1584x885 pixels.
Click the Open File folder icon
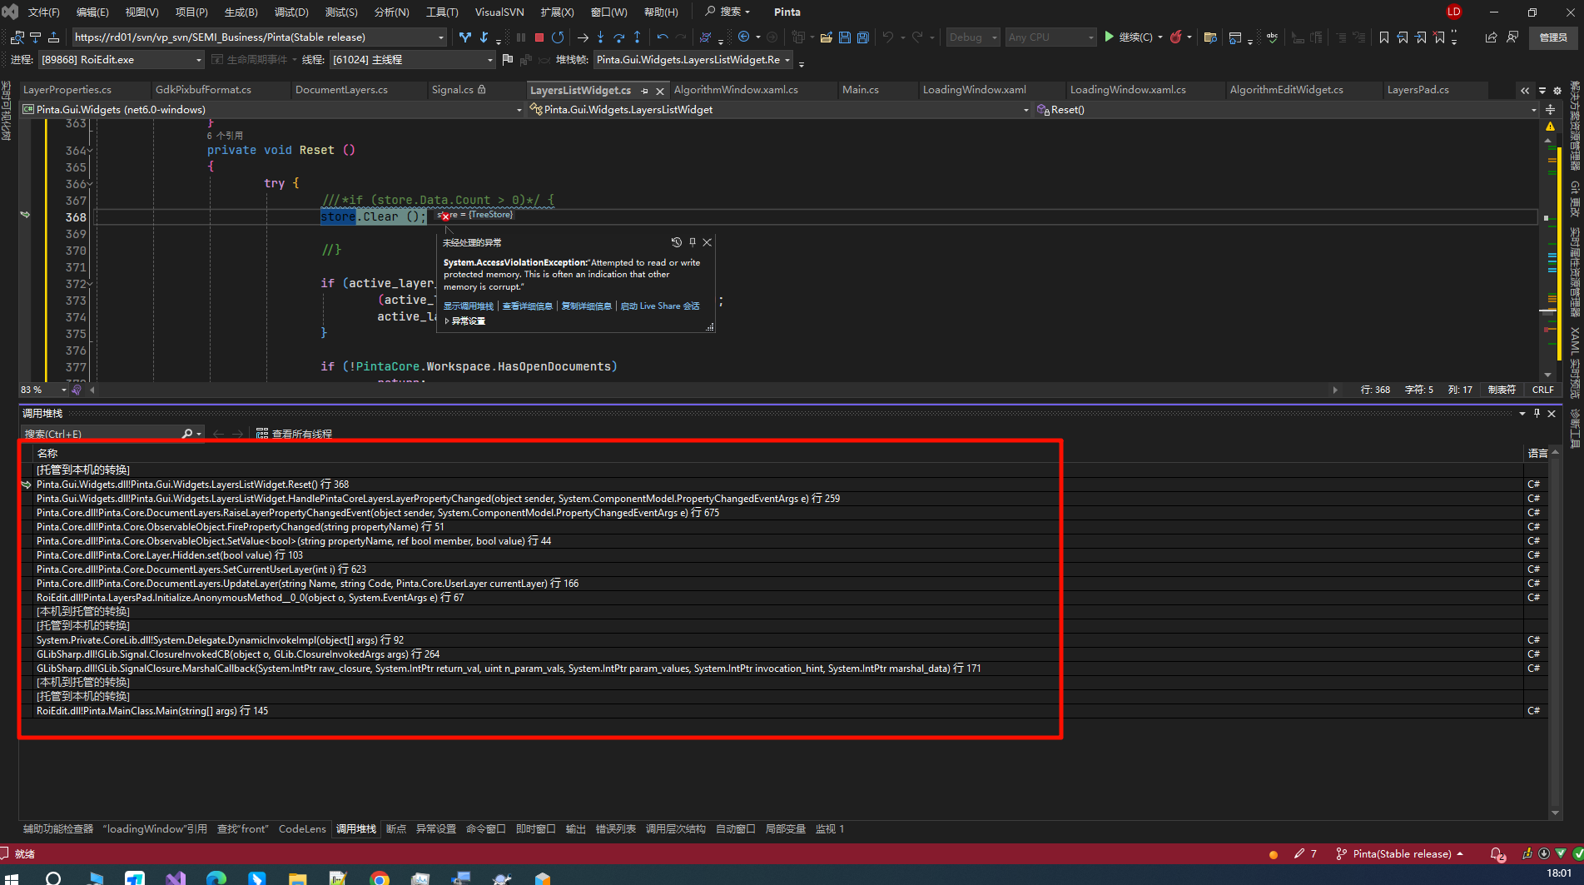[x=827, y=37]
